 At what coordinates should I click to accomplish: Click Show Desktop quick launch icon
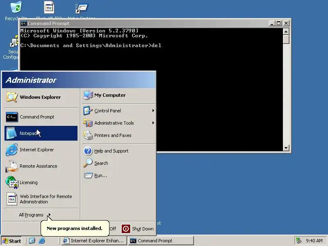point(32,241)
